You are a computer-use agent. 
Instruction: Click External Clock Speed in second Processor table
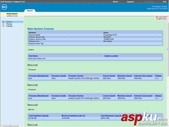(143, 96)
